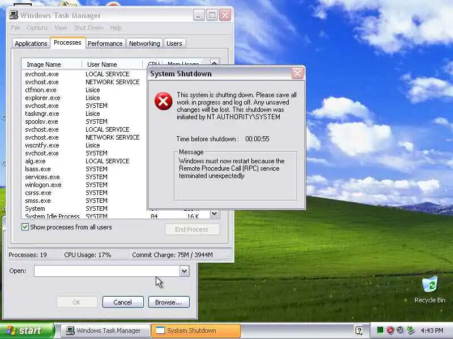Viewport: 453px width, 339px height.
Task: Close the System Shutdown dialog
Action: 298,73
